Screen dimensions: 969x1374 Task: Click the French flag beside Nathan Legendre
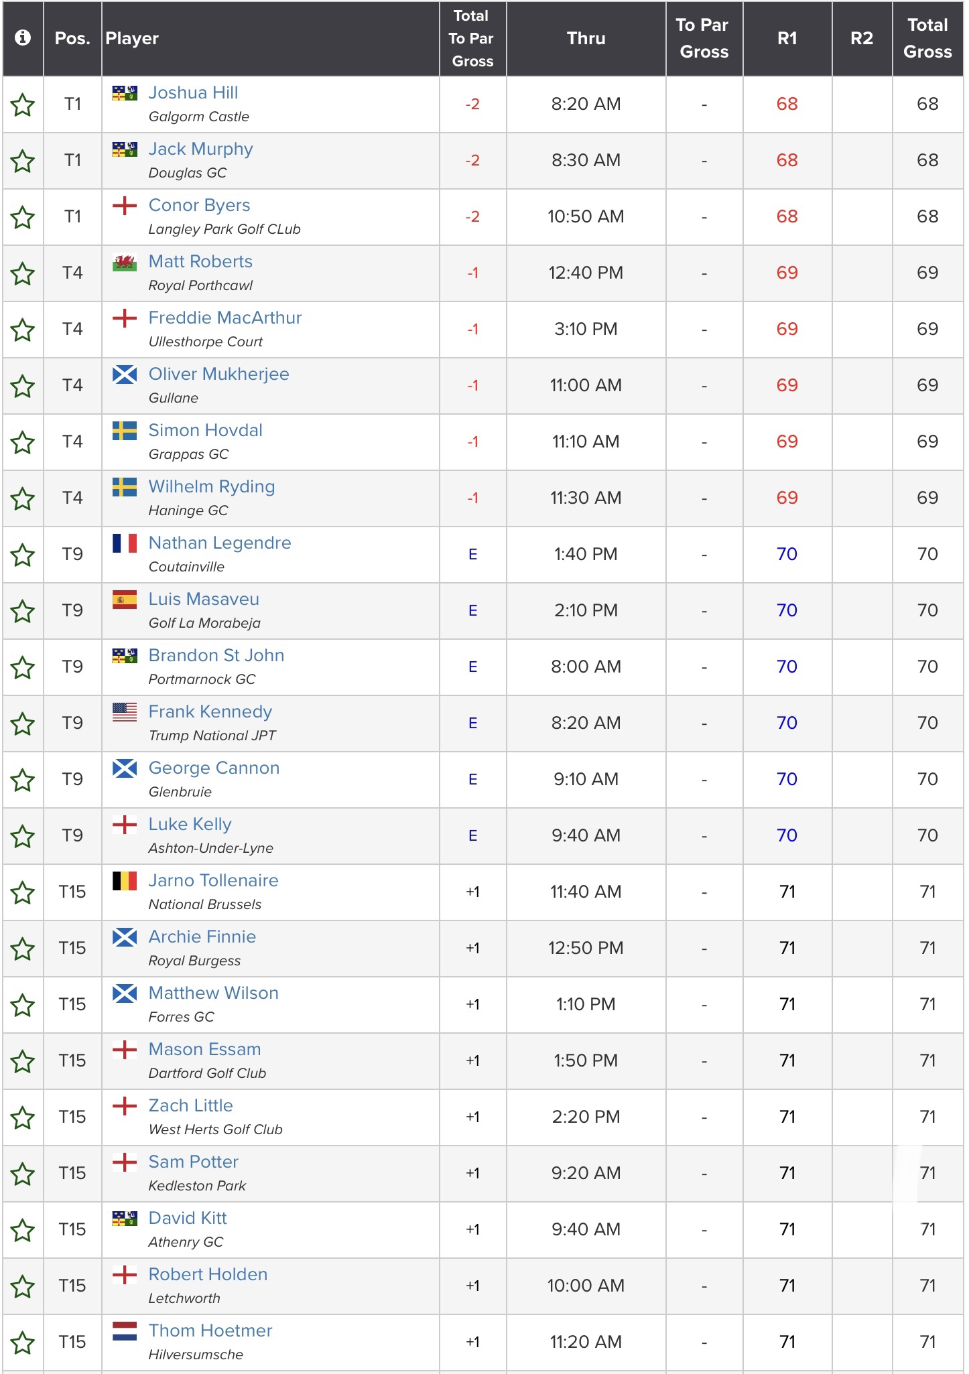(125, 543)
